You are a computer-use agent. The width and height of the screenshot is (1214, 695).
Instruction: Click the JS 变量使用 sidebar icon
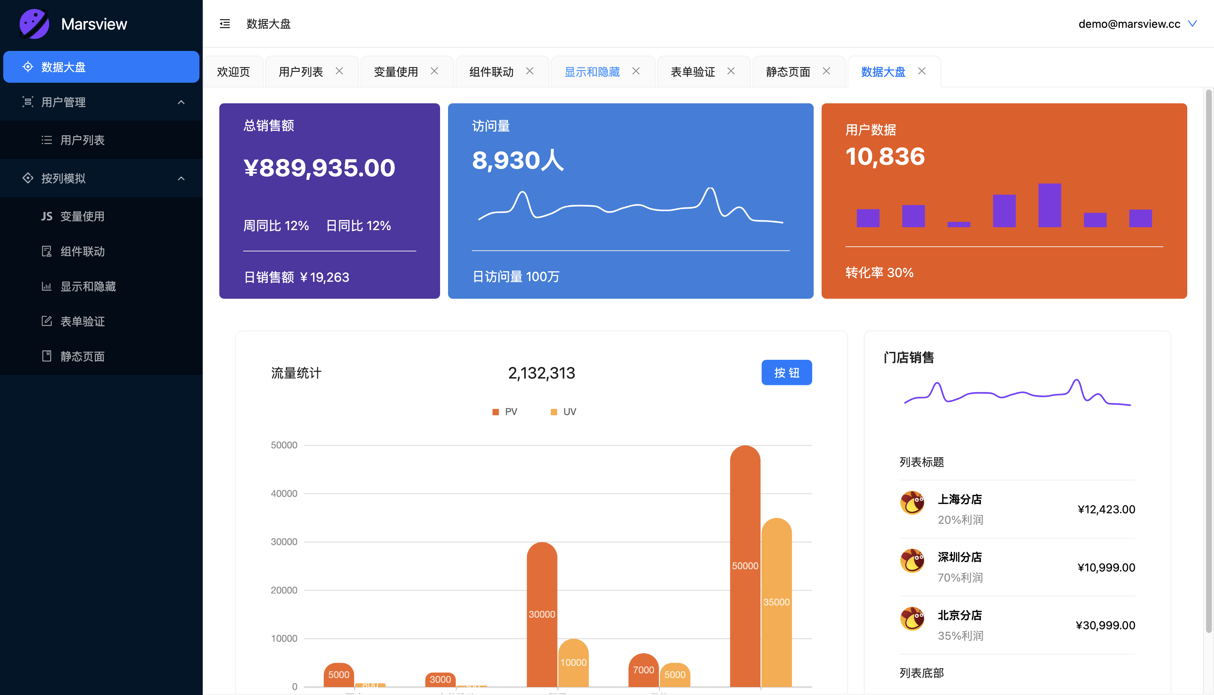click(x=46, y=216)
